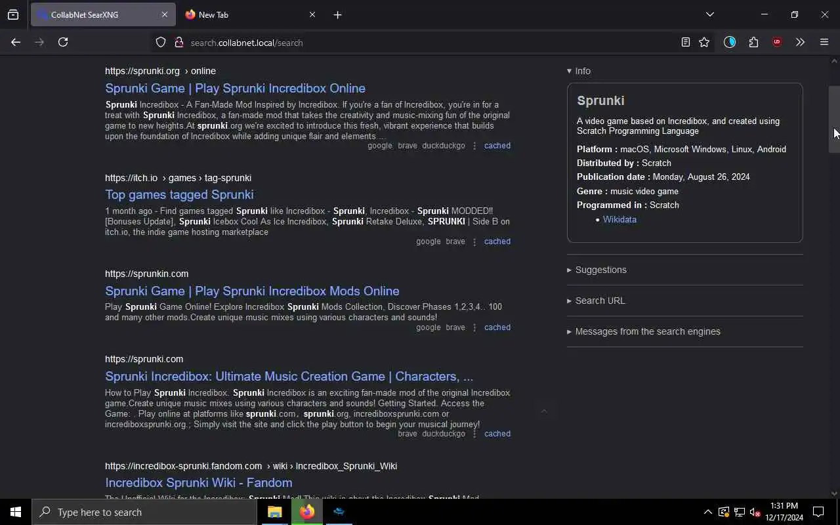Collapse the Info panel
The height and width of the screenshot is (525, 840).
(x=579, y=71)
